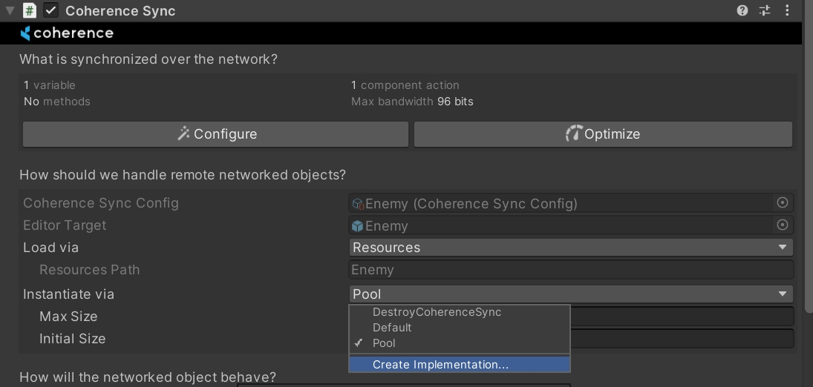This screenshot has height=387, width=813.
Task: Click the Coherence Sync script icon
Action: 30,10
